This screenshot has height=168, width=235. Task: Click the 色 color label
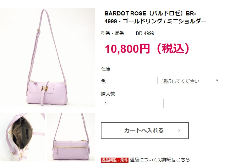103,81
